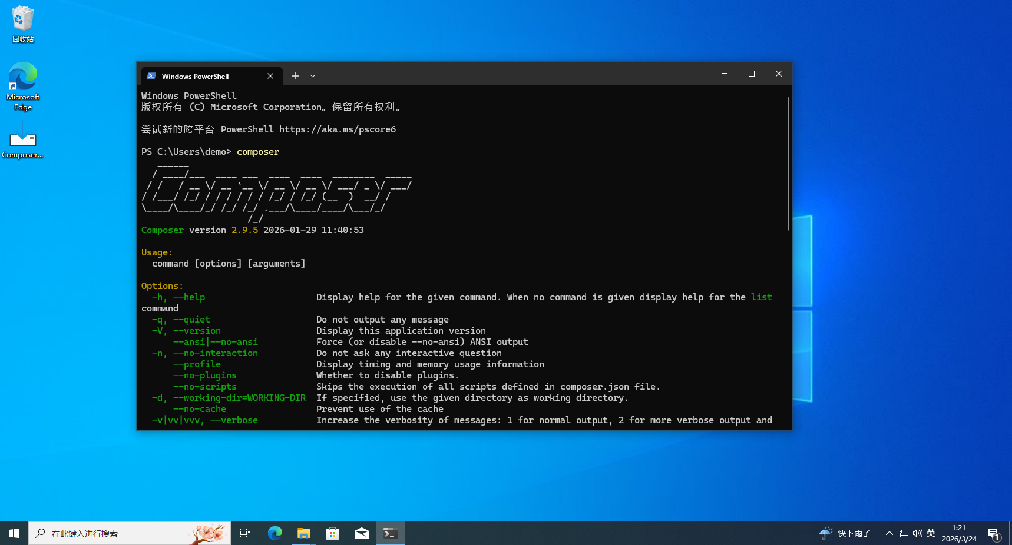Open File Explorer from taskbar
Screen dimensions: 1012x545
pos(303,533)
